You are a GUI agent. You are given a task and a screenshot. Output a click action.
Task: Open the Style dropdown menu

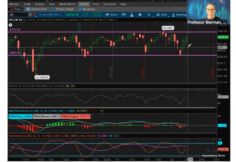click(162, 15)
